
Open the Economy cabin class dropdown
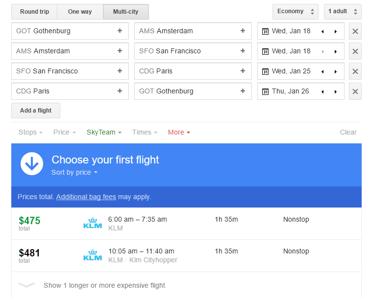(x=296, y=12)
